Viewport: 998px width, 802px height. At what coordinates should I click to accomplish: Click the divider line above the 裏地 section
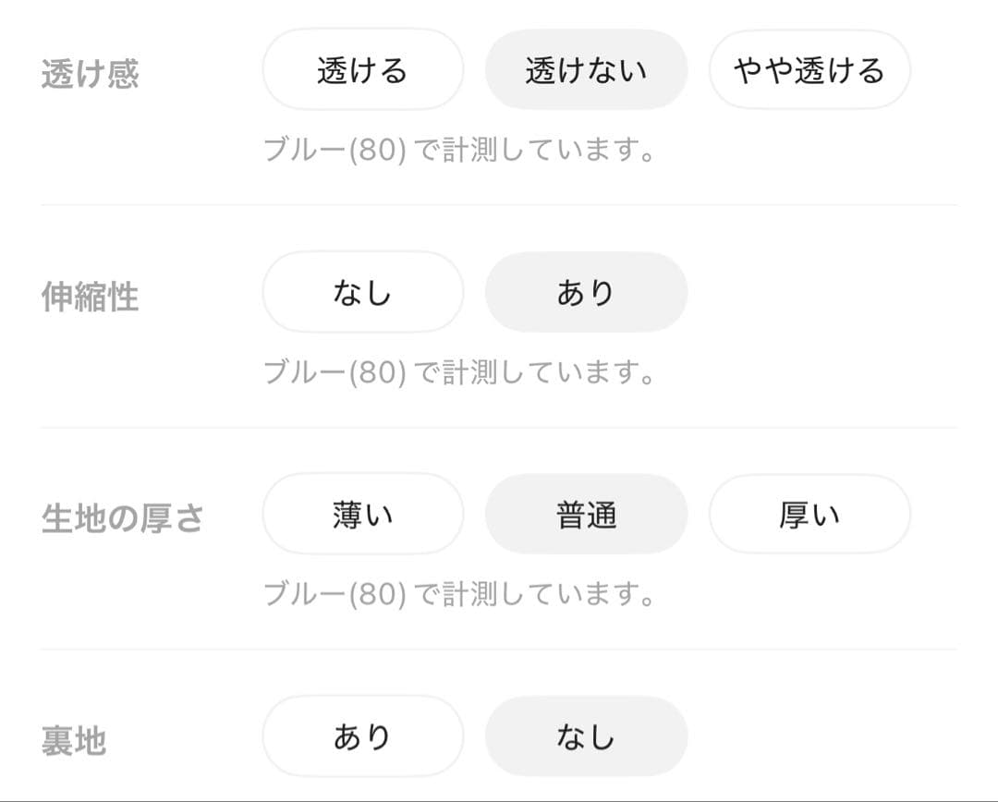pyautogui.click(x=499, y=650)
